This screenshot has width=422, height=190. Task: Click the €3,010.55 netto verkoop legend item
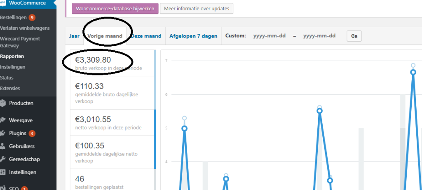[x=113, y=122]
